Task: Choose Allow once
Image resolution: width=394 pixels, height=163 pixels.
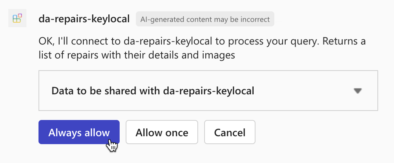Action: [162, 132]
